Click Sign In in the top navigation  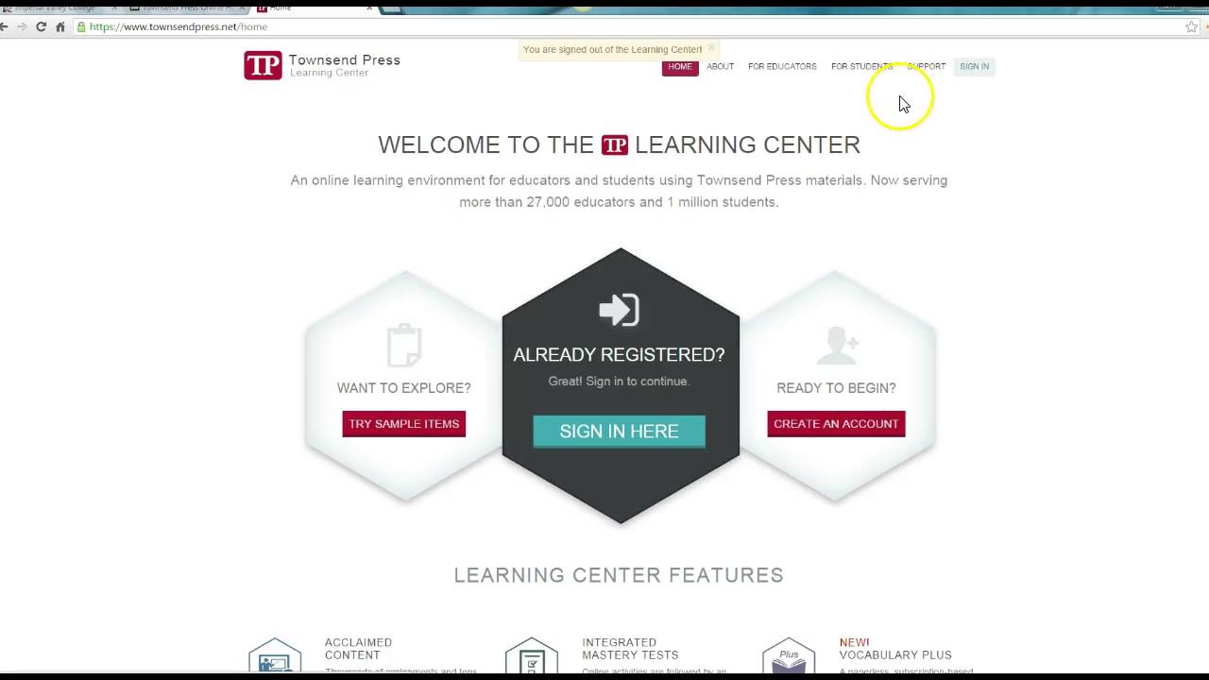pyautogui.click(x=974, y=67)
